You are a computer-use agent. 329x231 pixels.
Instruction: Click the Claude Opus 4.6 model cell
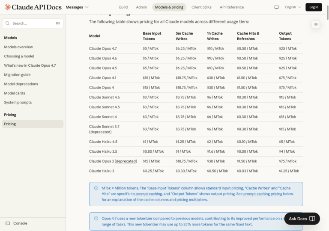103,58
